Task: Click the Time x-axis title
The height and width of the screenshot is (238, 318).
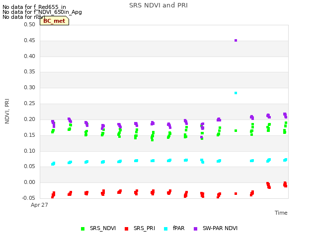Action: 281,213
